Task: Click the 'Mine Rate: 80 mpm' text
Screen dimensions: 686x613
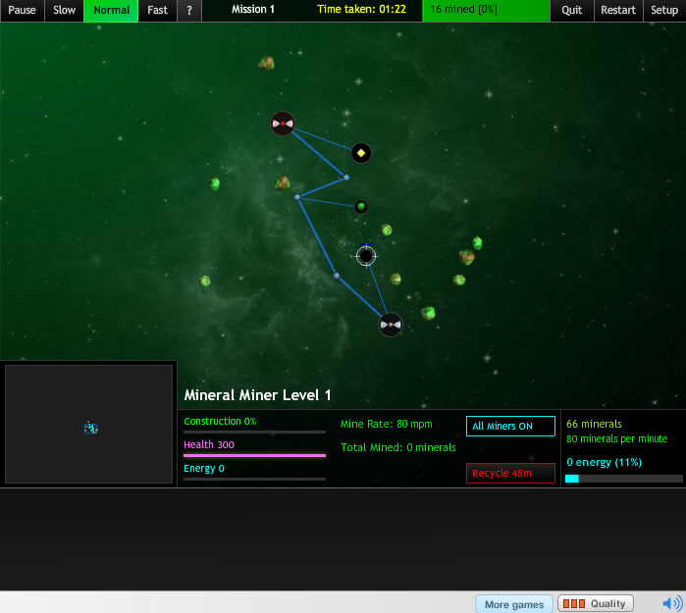Action: [x=387, y=424]
